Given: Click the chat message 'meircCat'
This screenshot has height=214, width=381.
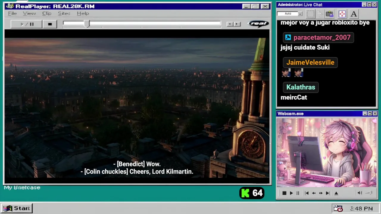Looking at the screenshot, I should (294, 97).
